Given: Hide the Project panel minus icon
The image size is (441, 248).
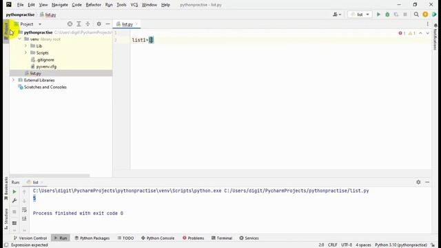Looking at the screenshot, I should point(107,24).
